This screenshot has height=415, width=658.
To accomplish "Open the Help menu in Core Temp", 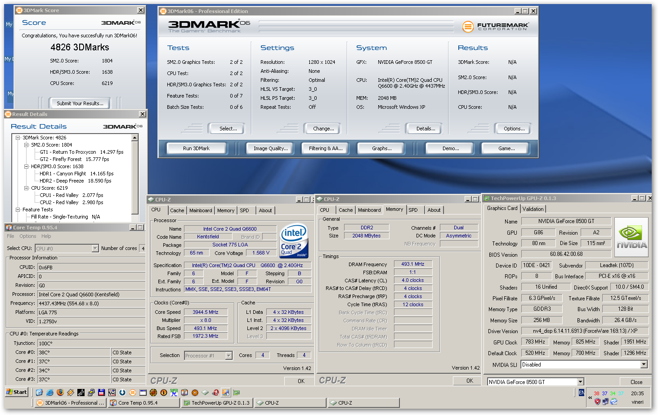I will point(46,236).
